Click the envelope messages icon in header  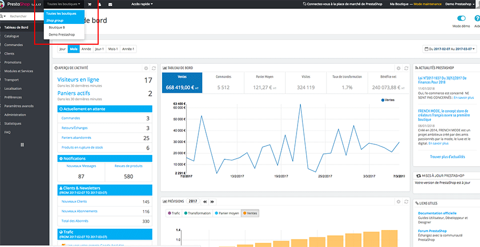(x=110, y=4)
